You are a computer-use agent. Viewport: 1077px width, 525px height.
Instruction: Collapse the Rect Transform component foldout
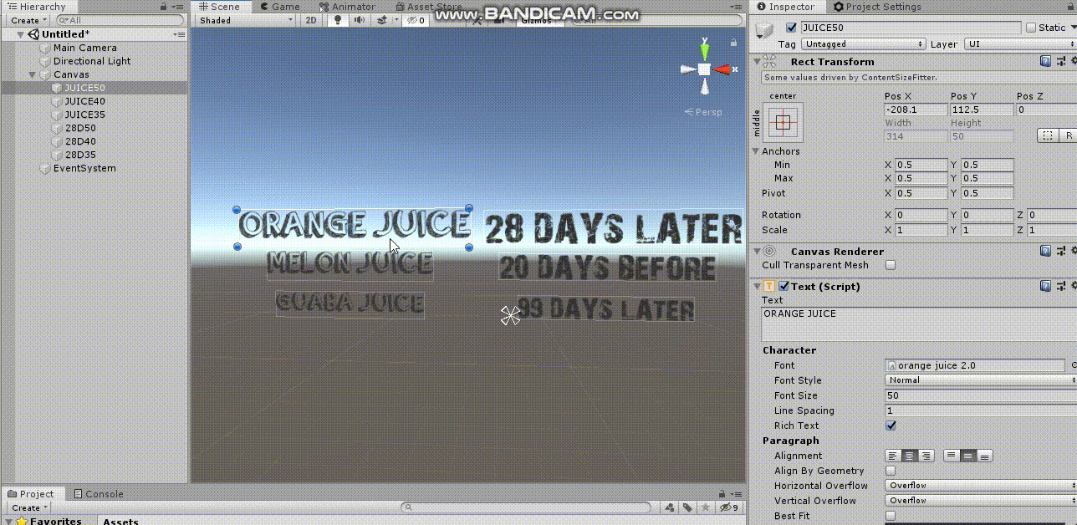coord(756,61)
